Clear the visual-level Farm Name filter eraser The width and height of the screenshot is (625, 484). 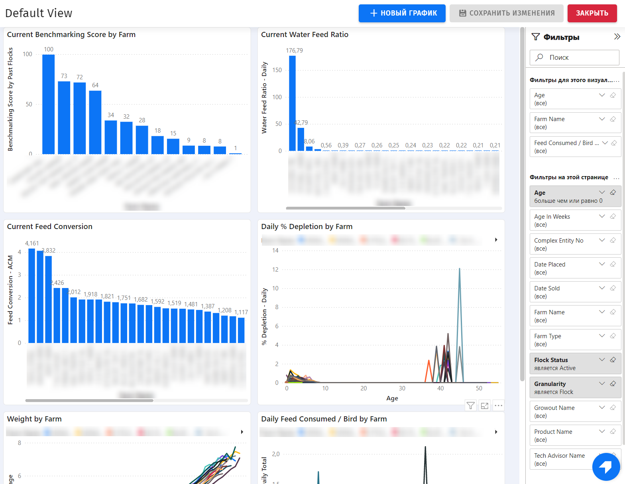pos(613,119)
